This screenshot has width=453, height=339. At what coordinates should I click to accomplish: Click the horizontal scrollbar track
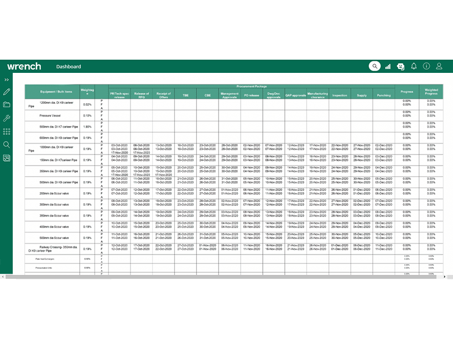point(222,277)
